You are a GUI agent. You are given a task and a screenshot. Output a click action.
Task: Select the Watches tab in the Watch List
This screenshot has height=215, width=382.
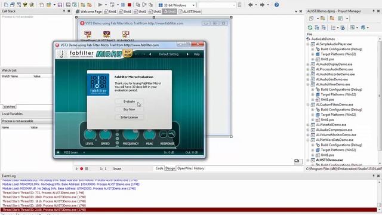coord(10,107)
